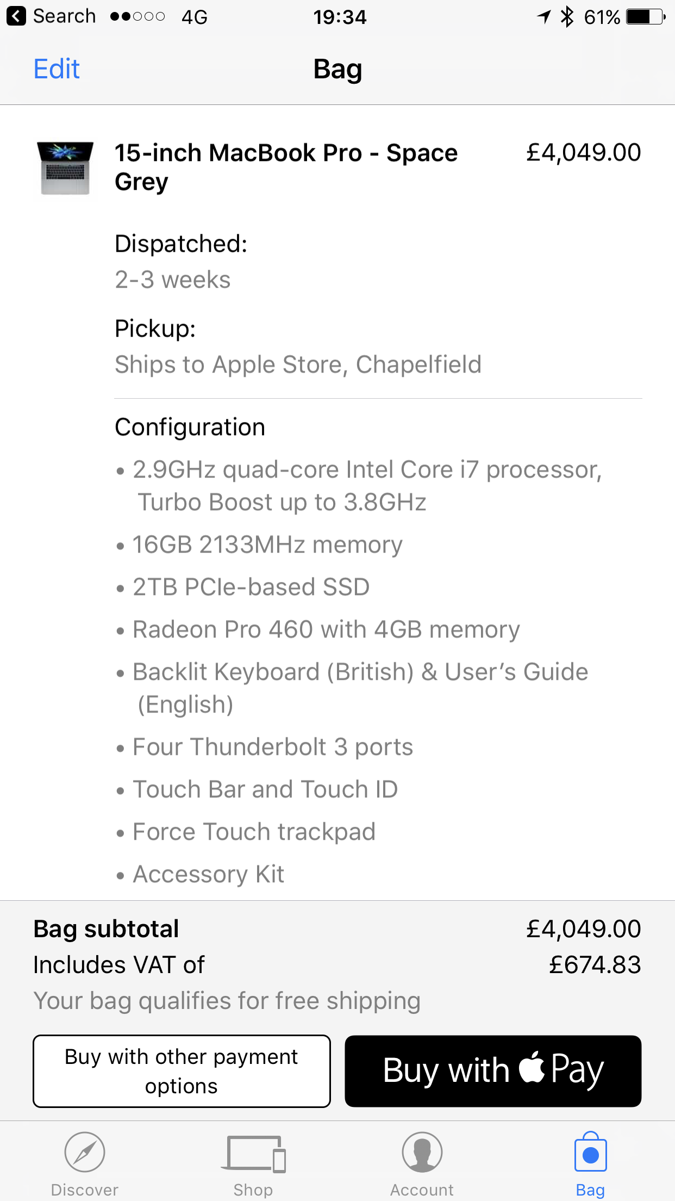Select the Bag shopping bag icon
This screenshot has height=1201, width=675.
click(x=590, y=1151)
